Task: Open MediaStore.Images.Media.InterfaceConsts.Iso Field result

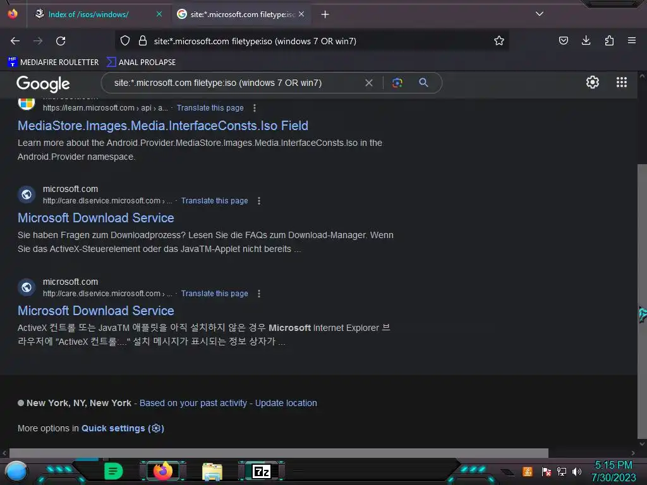Action: click(162, 126)
